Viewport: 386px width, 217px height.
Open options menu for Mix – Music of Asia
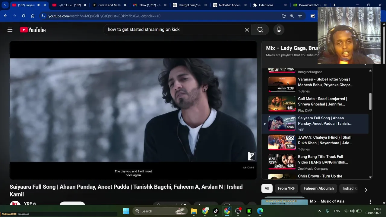click(x=370, y=202)
